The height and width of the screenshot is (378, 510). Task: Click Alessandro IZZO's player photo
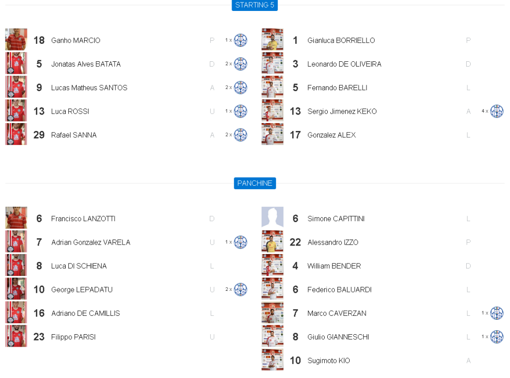[x=272, y=242]
